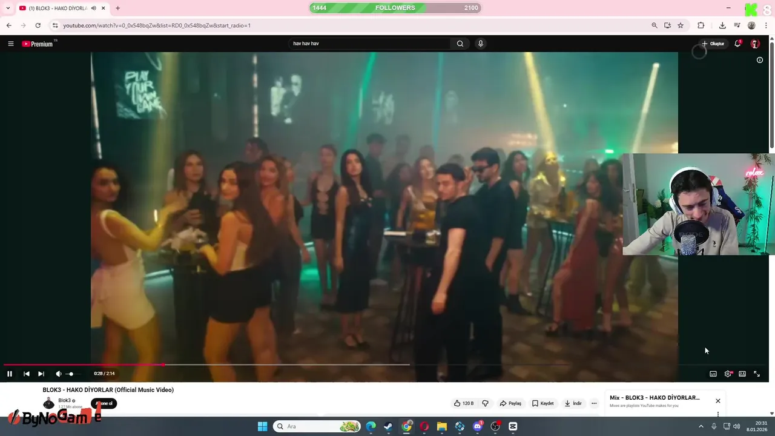
Task: Mute tab via speaker icon
Action: click(93, 8)
